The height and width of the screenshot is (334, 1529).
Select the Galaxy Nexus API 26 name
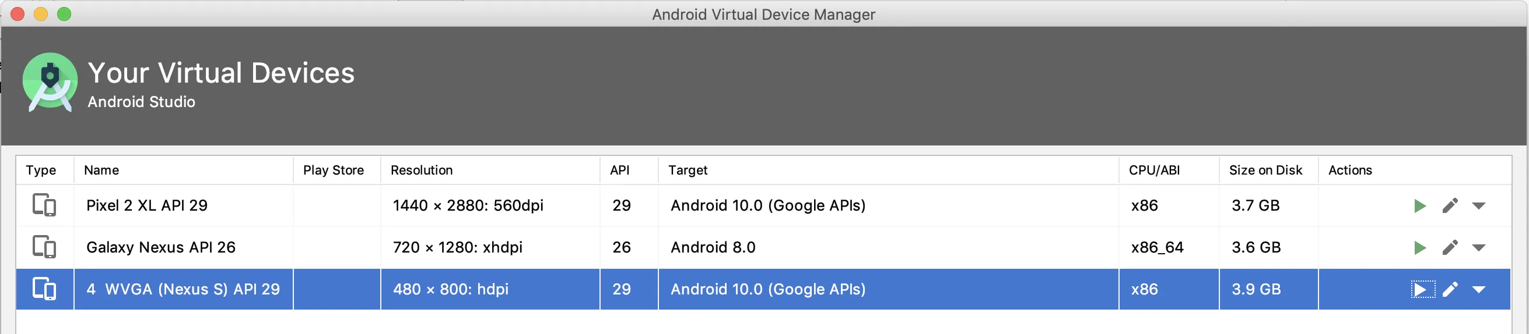click(161, 247)
